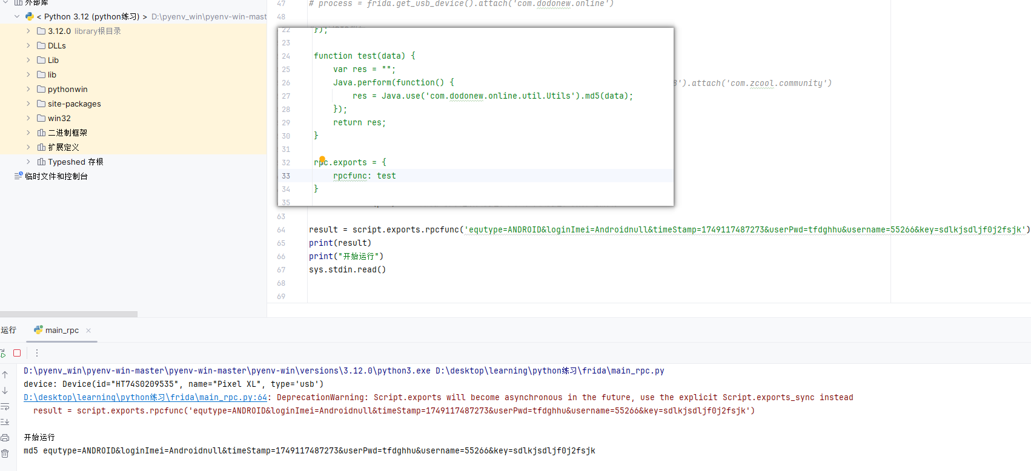Select the pythonwin folder
The height and width of the screenshot is (471, 1031).
[x=67, y=89]
